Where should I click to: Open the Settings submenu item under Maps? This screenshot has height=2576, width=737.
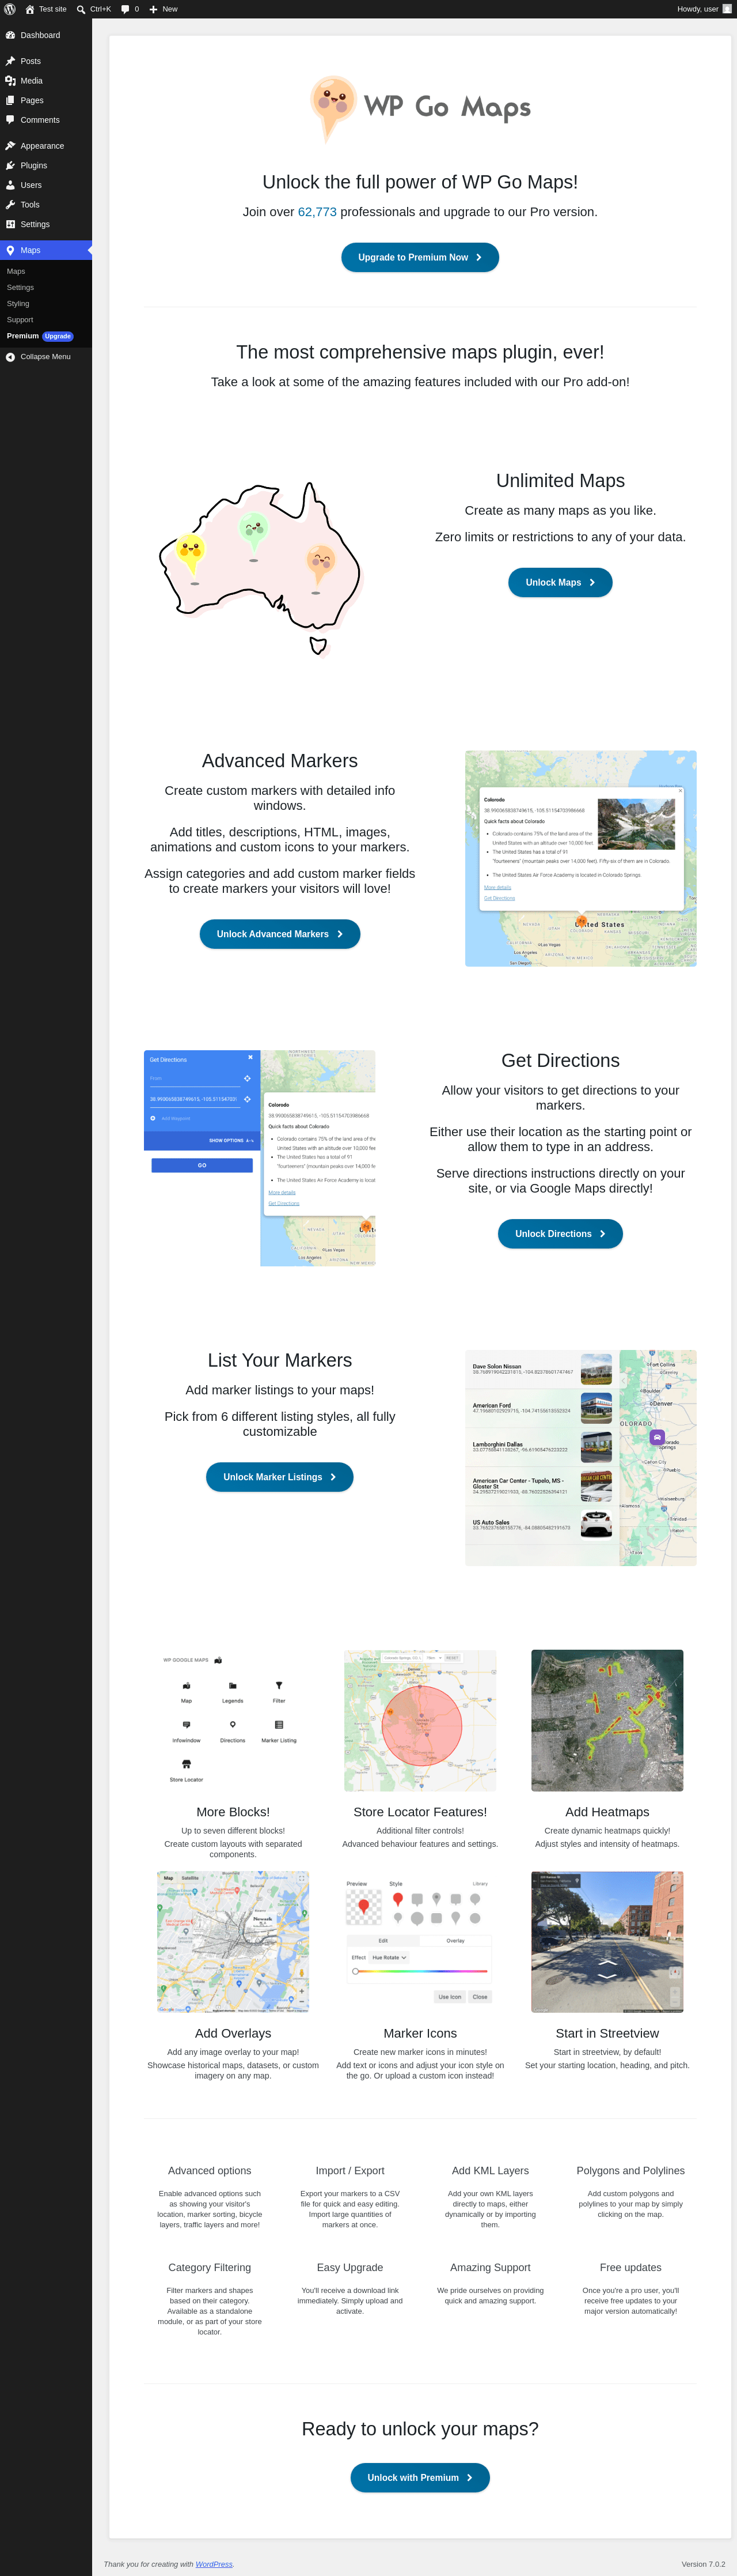20,287
